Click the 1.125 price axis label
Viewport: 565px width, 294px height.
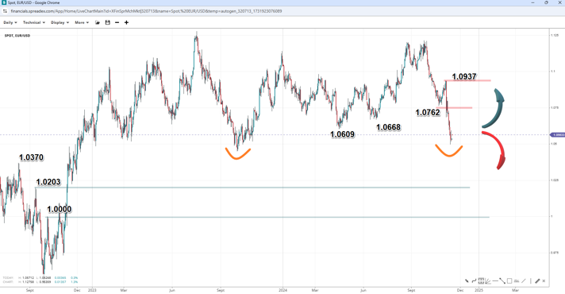pos(555,35)
